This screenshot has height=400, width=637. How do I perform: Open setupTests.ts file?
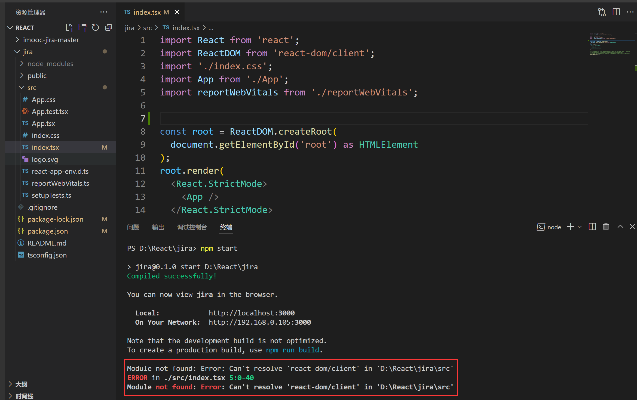(60, 195)
